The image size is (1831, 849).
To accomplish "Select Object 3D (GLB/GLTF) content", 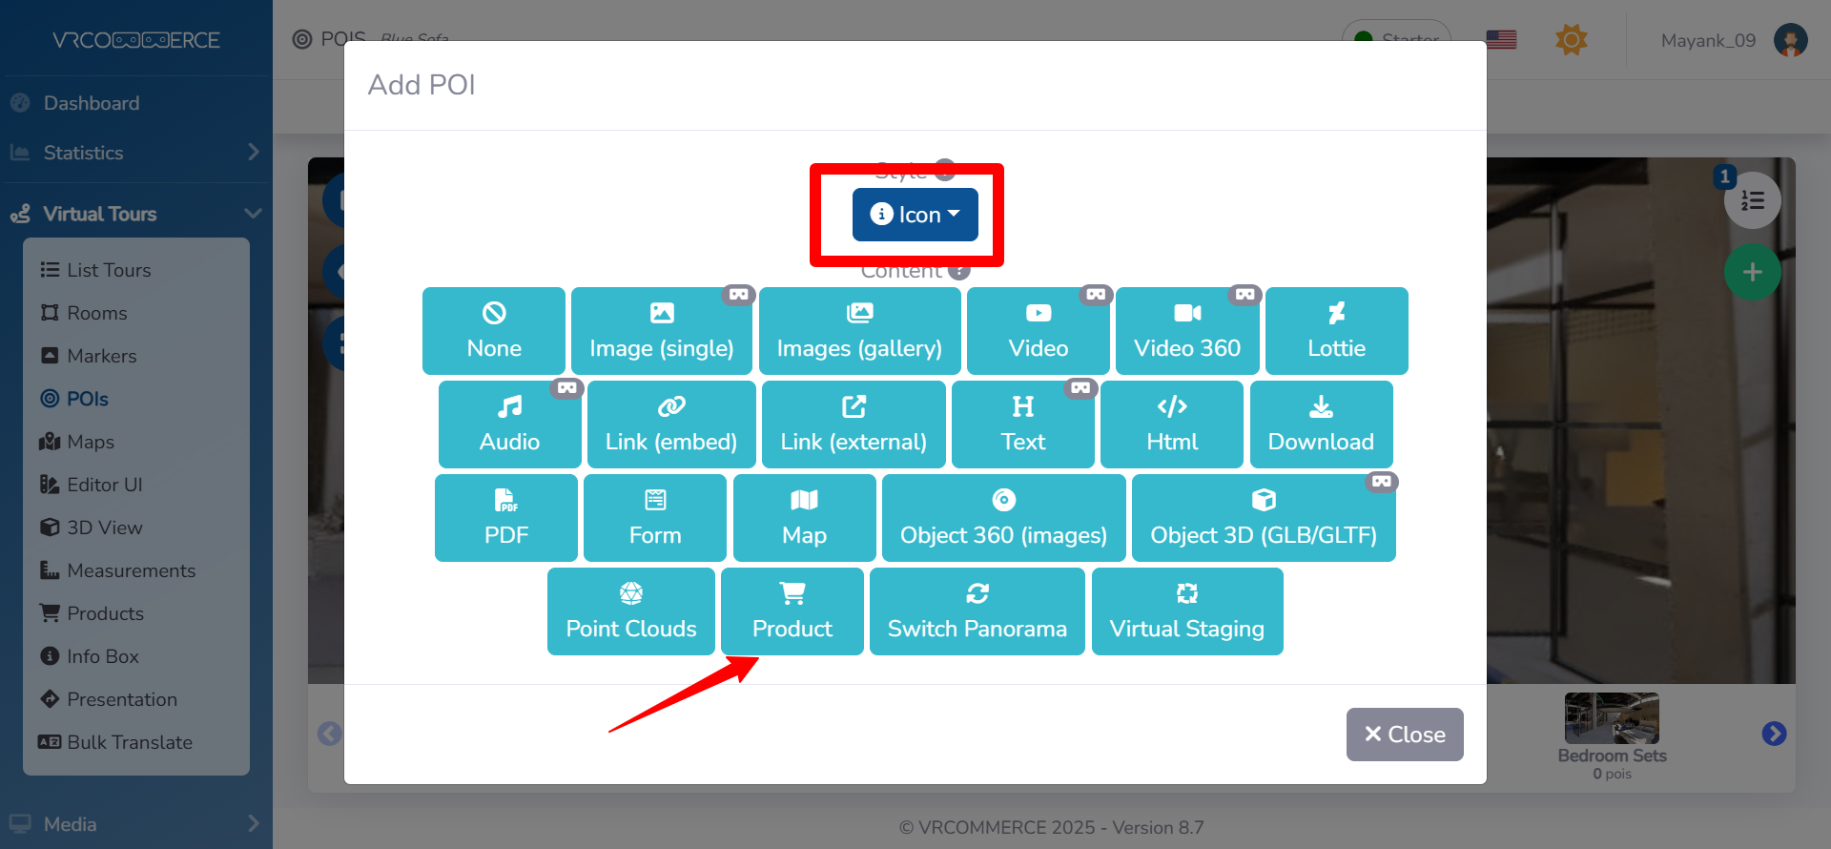I will coord(1263,518).
